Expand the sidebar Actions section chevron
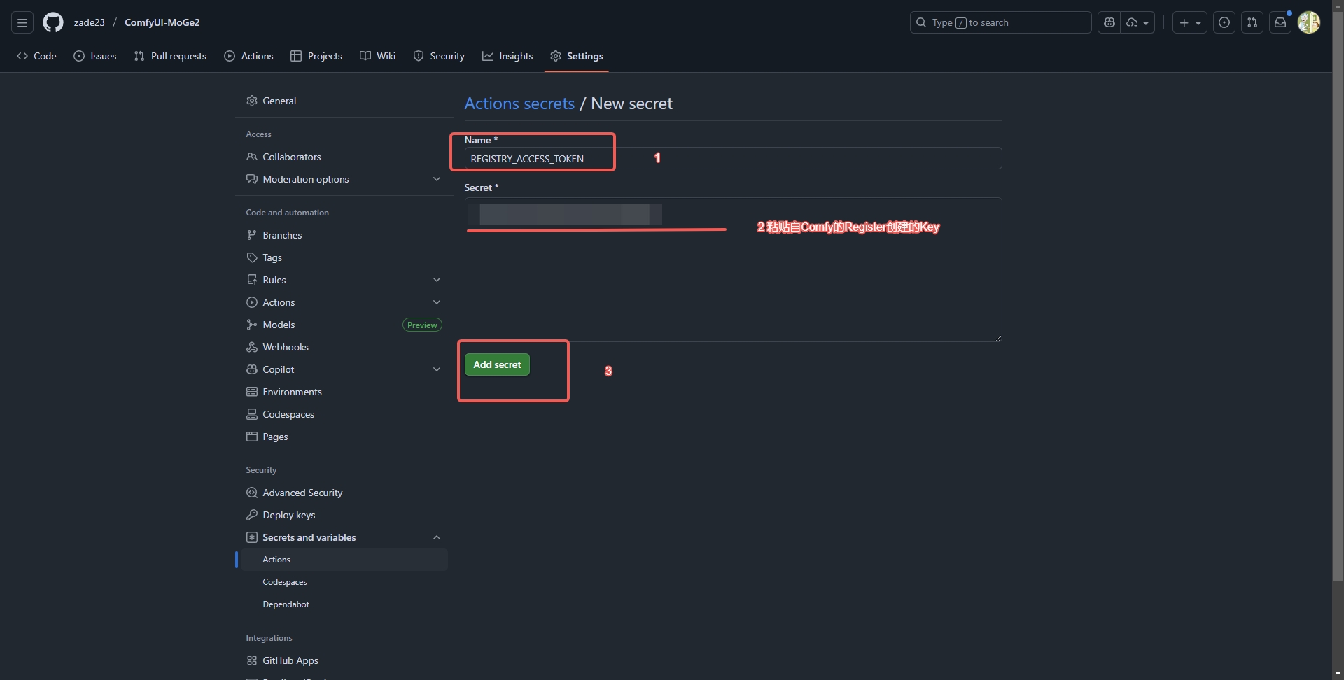 (437, 302)
